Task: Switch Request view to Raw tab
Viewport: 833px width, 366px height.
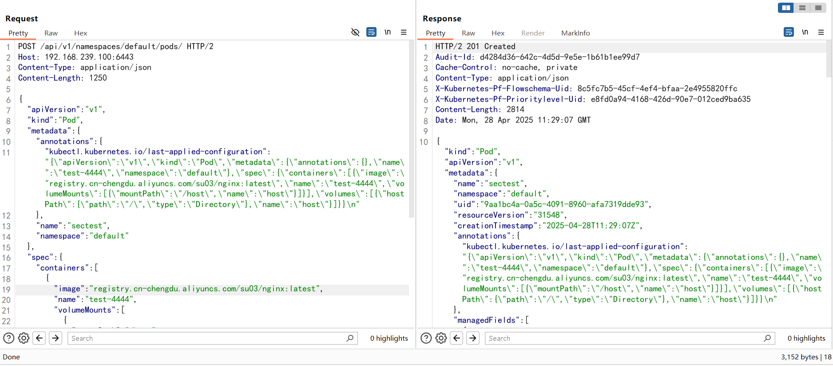Action: (51, 33)
